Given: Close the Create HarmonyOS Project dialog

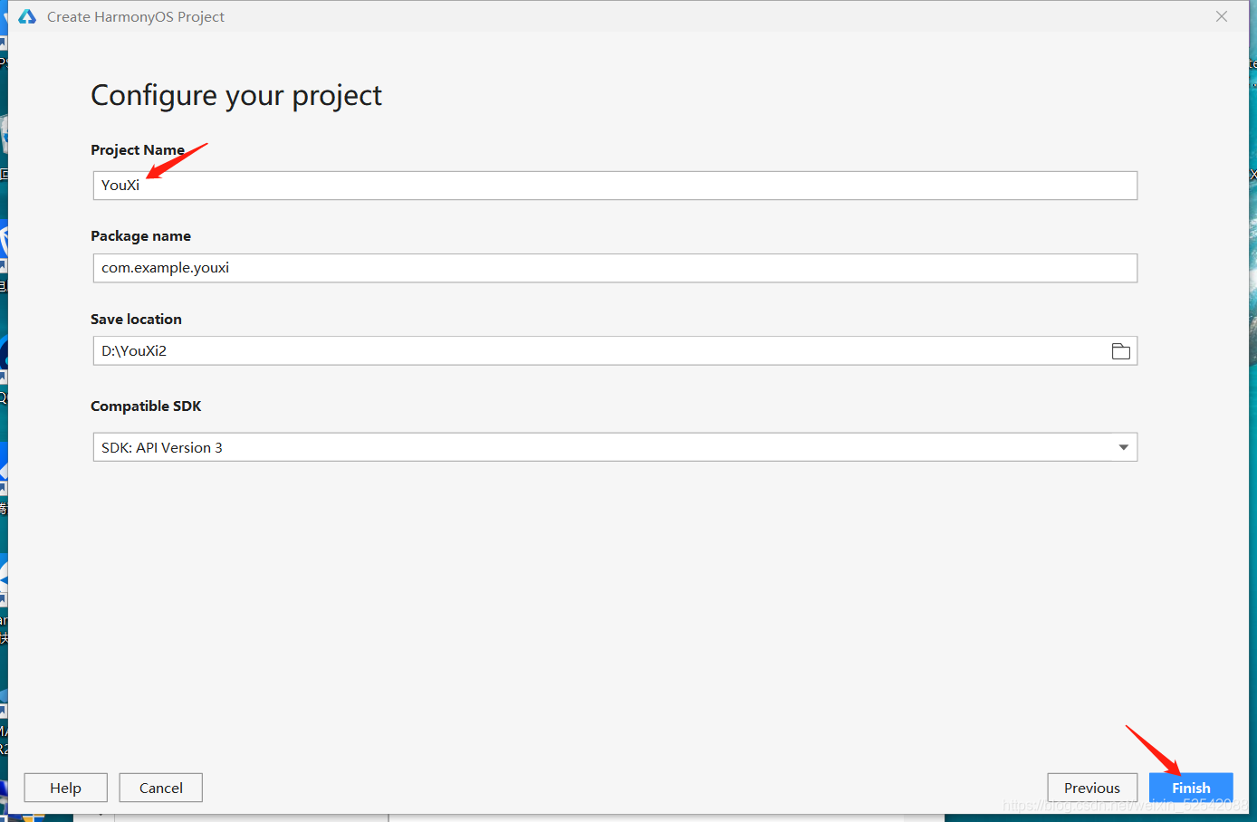Looking at the screenshot, I should 1222,16.
